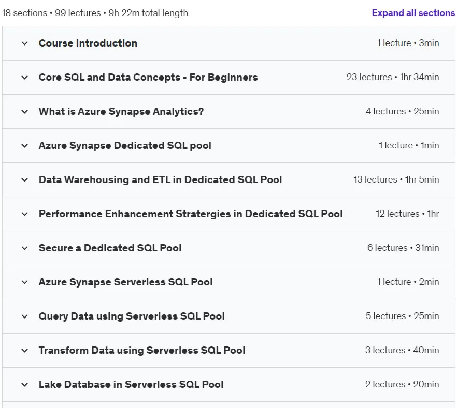Open What is Azure Synapse Analytics? title
Viewport: 457px width, 408px height.
coord(121,111)
